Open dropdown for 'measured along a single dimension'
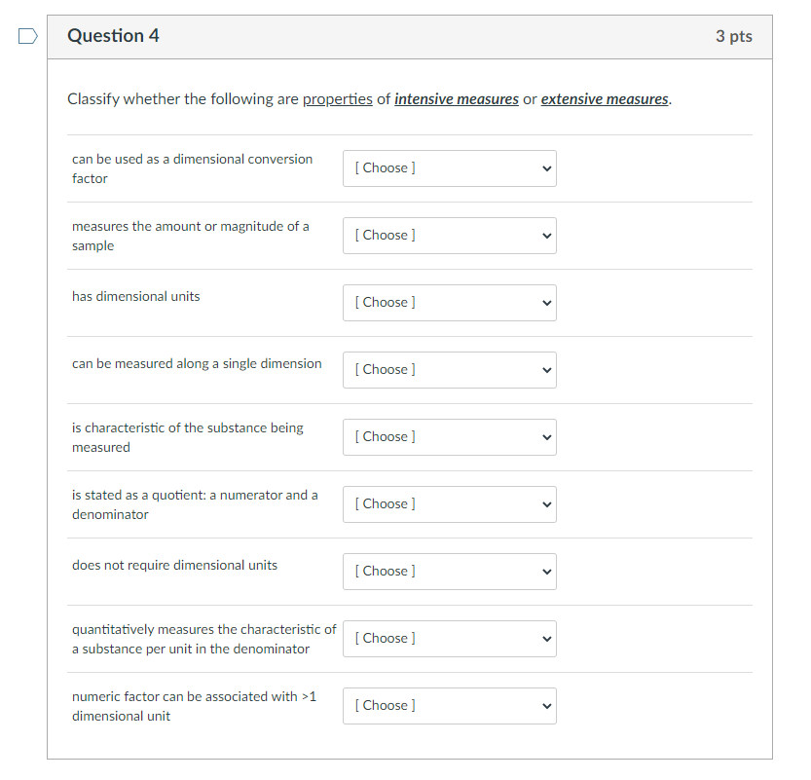The image size is (811, 780). [449, 369]
